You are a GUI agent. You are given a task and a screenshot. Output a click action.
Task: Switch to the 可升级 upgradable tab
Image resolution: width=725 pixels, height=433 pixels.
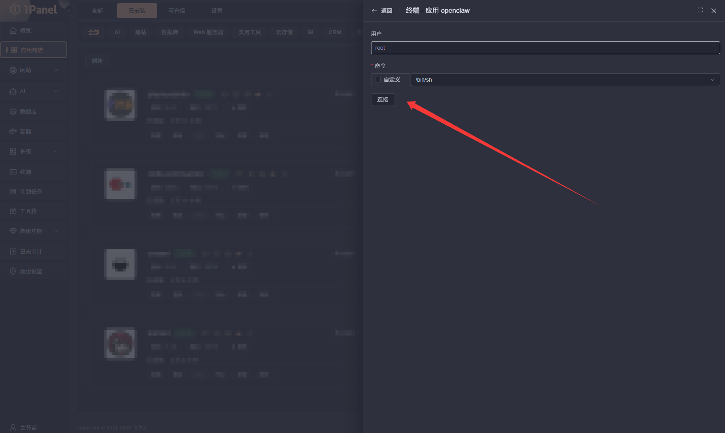[x=177, y=11]
